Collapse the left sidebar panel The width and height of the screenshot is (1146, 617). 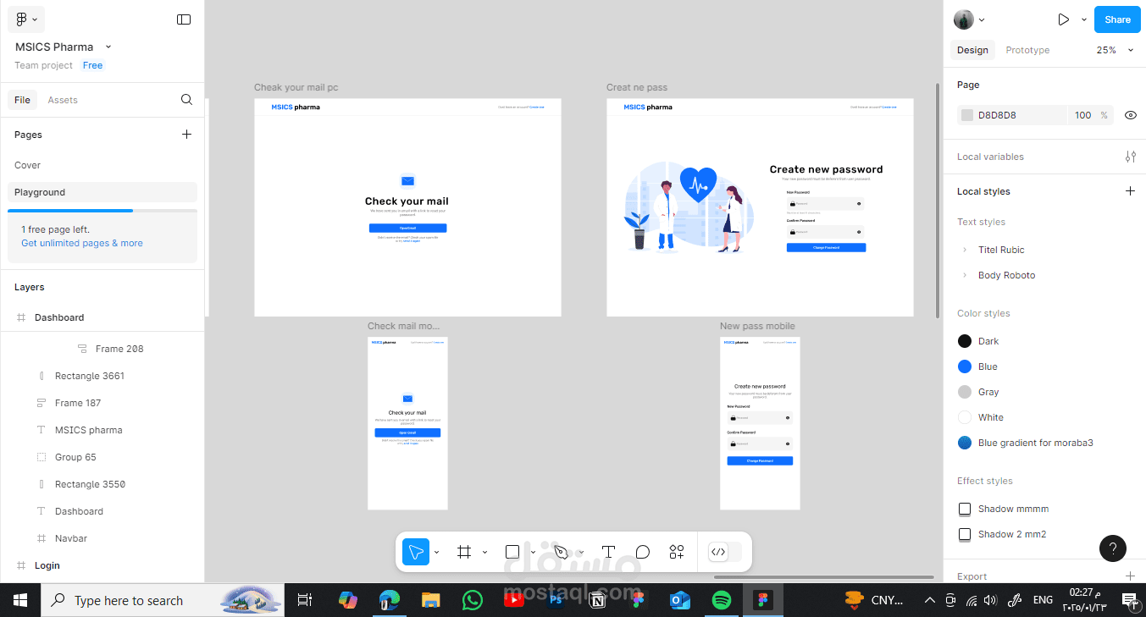pyautogui.click(x=184, y=19)
